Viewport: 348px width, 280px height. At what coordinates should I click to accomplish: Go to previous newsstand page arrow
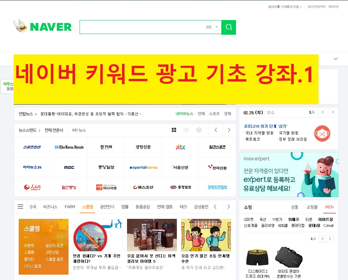tap(216, 130)
